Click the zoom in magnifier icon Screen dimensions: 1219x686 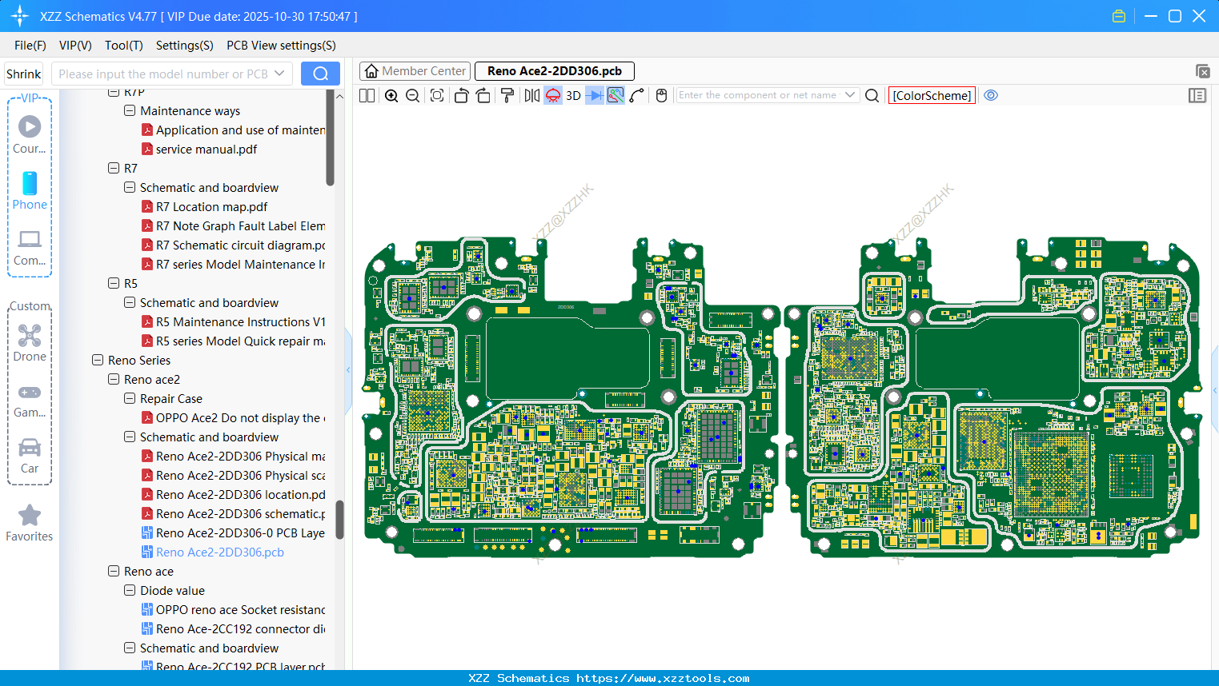coord(391,96)
